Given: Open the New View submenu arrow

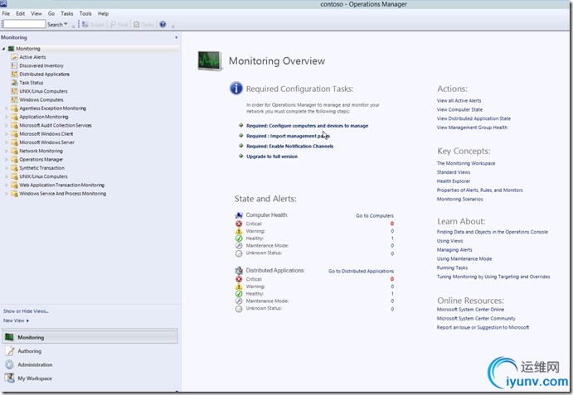Looking at the screenshot, I should tap(27, 320).
